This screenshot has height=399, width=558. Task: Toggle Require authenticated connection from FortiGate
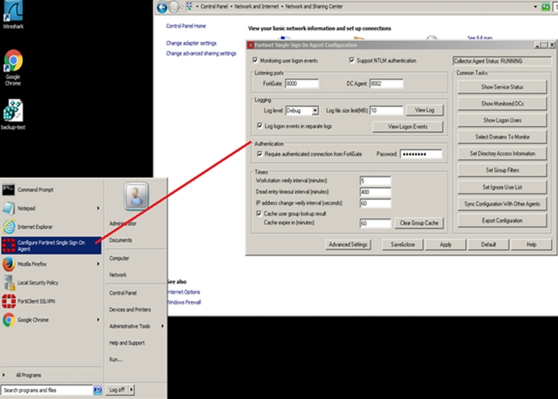[260, 153]
